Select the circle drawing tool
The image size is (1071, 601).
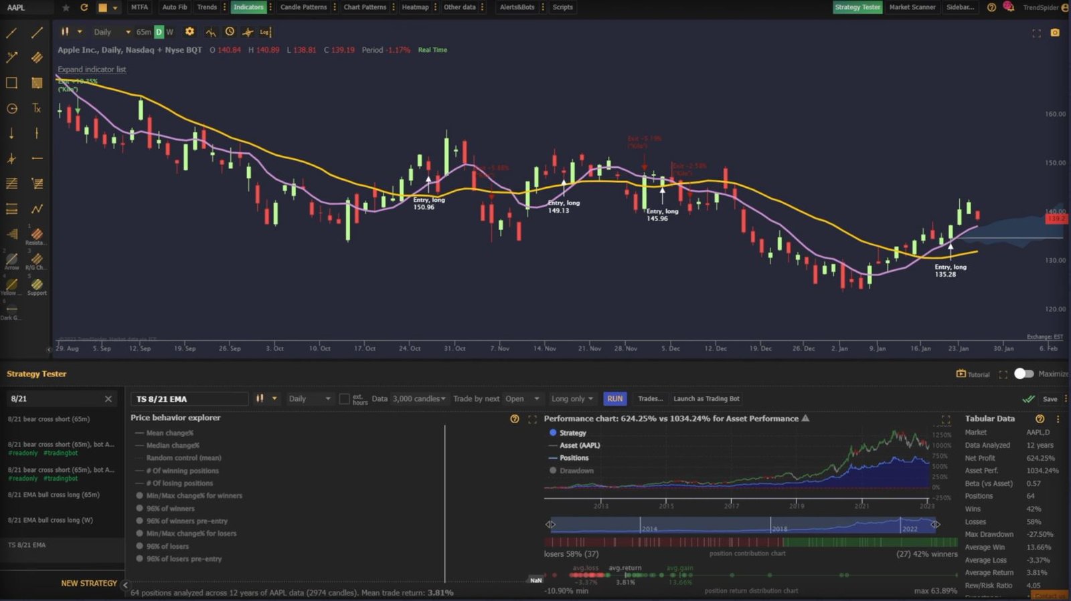(x=11, y=108)
